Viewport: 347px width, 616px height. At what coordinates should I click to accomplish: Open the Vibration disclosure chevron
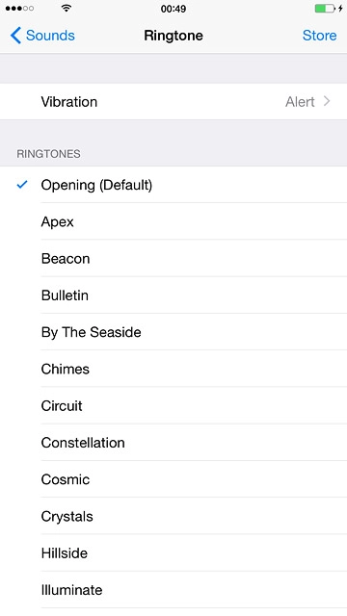[327, 101]
